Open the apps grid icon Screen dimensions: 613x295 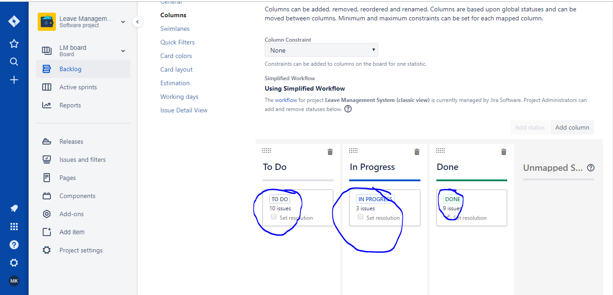(14, 226)
